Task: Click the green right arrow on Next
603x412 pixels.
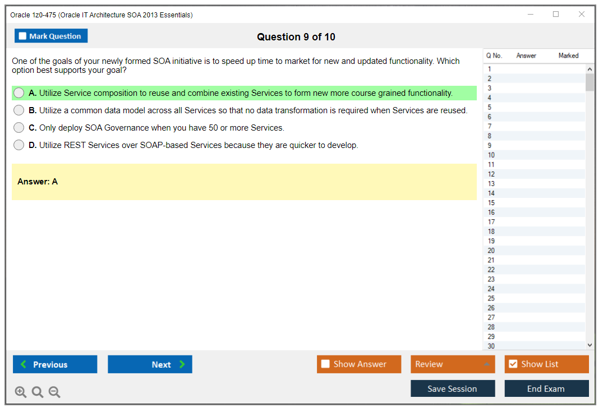Action: 182,364
